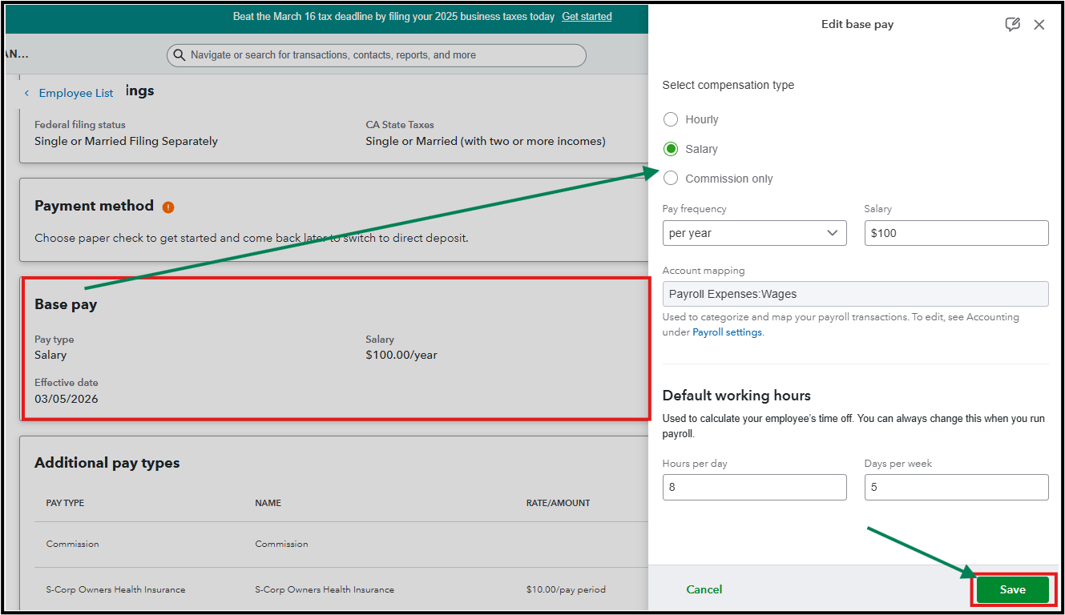The image size is (1065, 615).
Task: Click the Account mapping field
Action: [855, 294]
